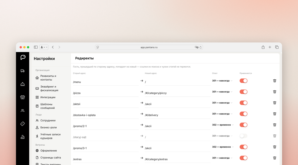Open the promo ticket icon in sidebar
The width and height of the screenshot is (298, 165).
pyautogui.click(x=22, y=124)
